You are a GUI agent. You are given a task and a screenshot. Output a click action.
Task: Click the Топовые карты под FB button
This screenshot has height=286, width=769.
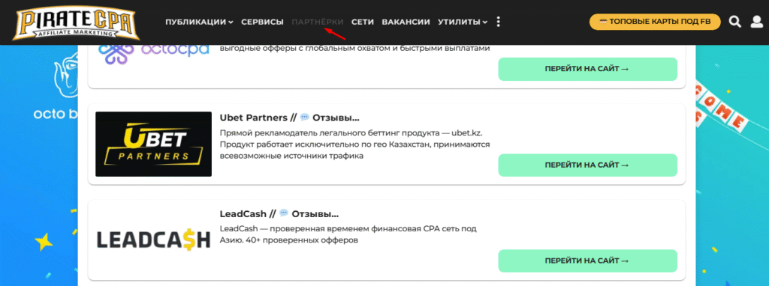tap(655, 22)
